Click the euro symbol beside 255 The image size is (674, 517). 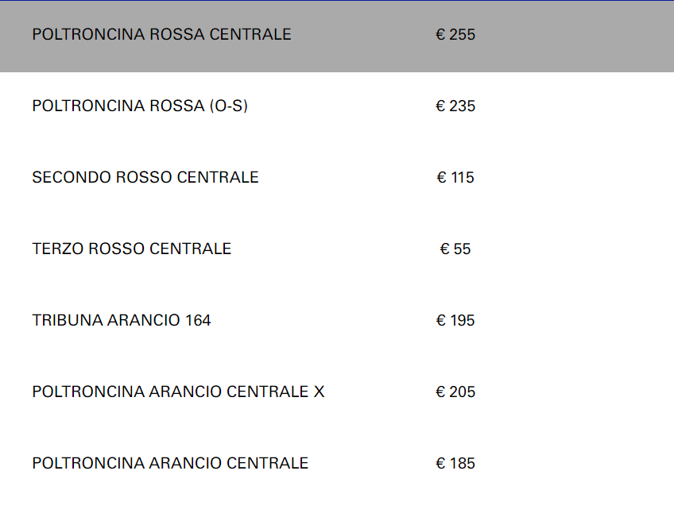pyautogui.click(x=440, y=35)
